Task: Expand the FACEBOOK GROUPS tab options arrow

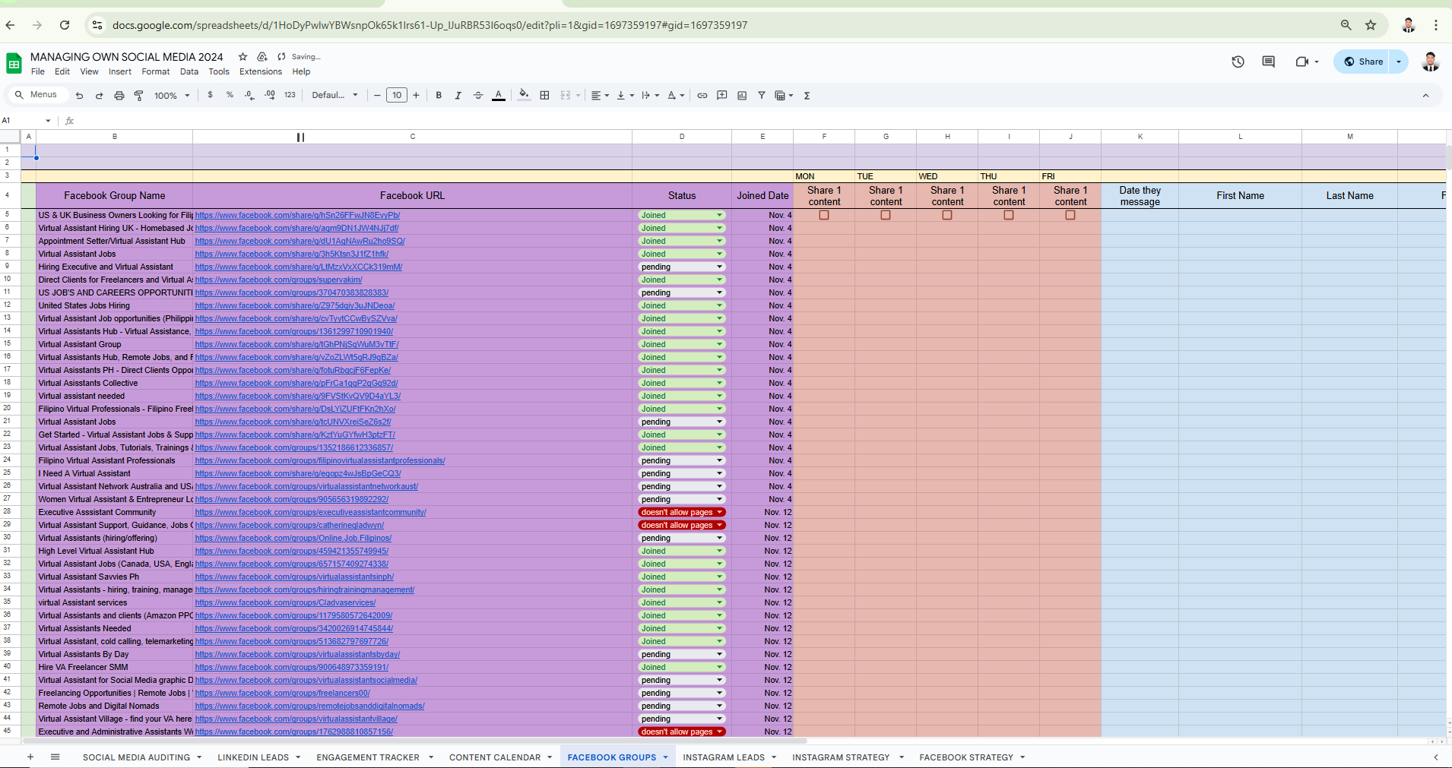Action: 665,757
